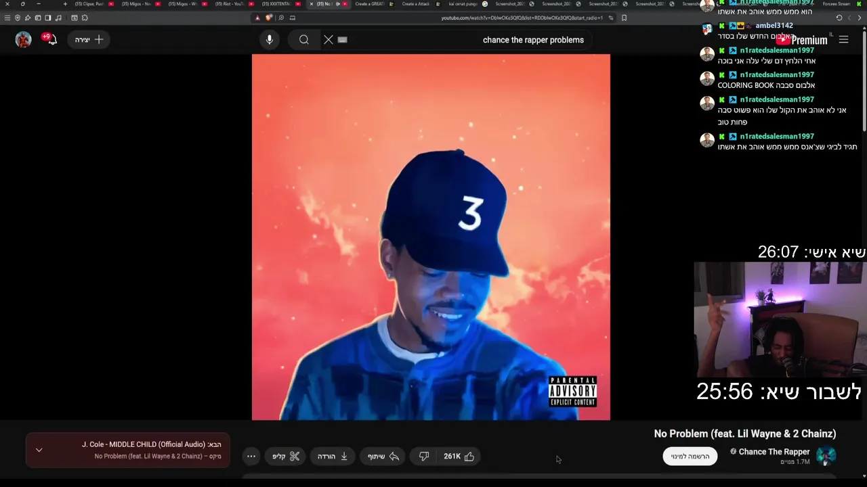
Task: Click the search box text 'chance the rapper problems'
Action: point(533,40)
